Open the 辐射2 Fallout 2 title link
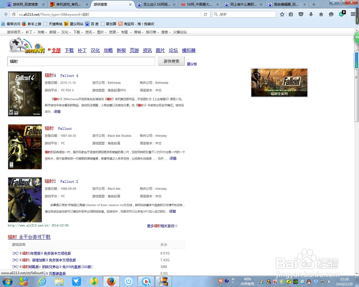Image resolution: width=359 pixels, height=287 pixels. click(61, 181)
